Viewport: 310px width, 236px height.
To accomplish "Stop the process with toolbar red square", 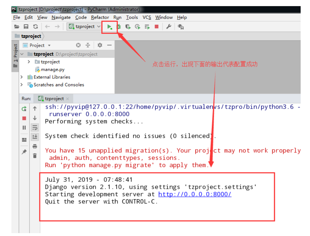I will [156, 27].
